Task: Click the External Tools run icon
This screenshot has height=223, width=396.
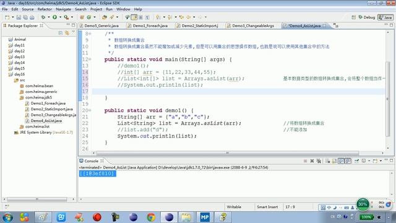Action: 66,17
